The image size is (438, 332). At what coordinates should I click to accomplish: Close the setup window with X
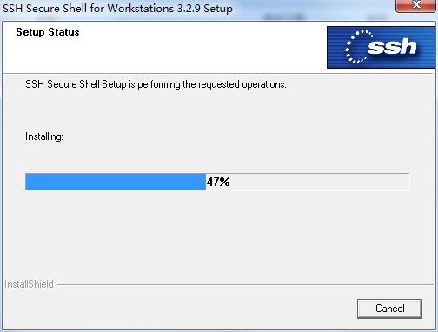416,5
